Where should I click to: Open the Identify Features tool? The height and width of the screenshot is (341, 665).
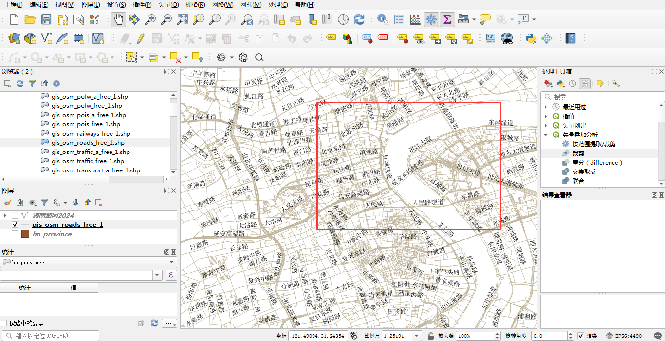point(383,19)
